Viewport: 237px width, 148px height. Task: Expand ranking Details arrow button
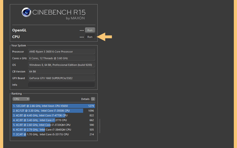[93, 99]
